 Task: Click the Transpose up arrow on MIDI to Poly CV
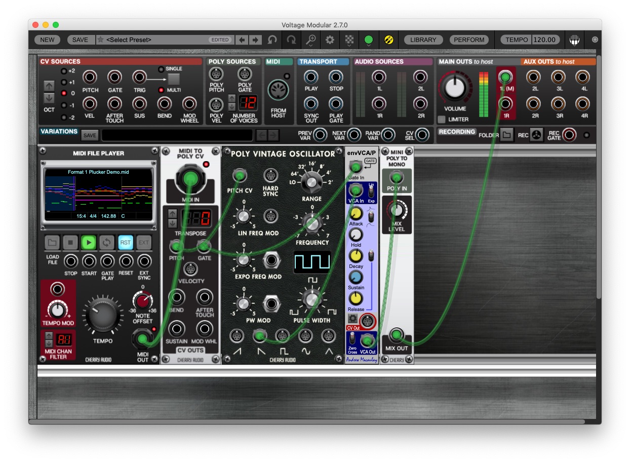click(x=173, y=214)
